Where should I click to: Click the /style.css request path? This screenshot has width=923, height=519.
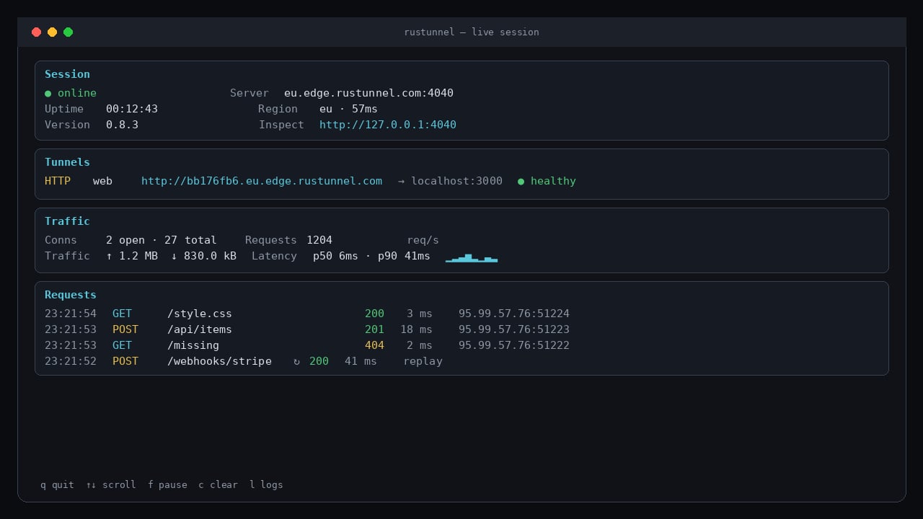[x=200, y=314]
